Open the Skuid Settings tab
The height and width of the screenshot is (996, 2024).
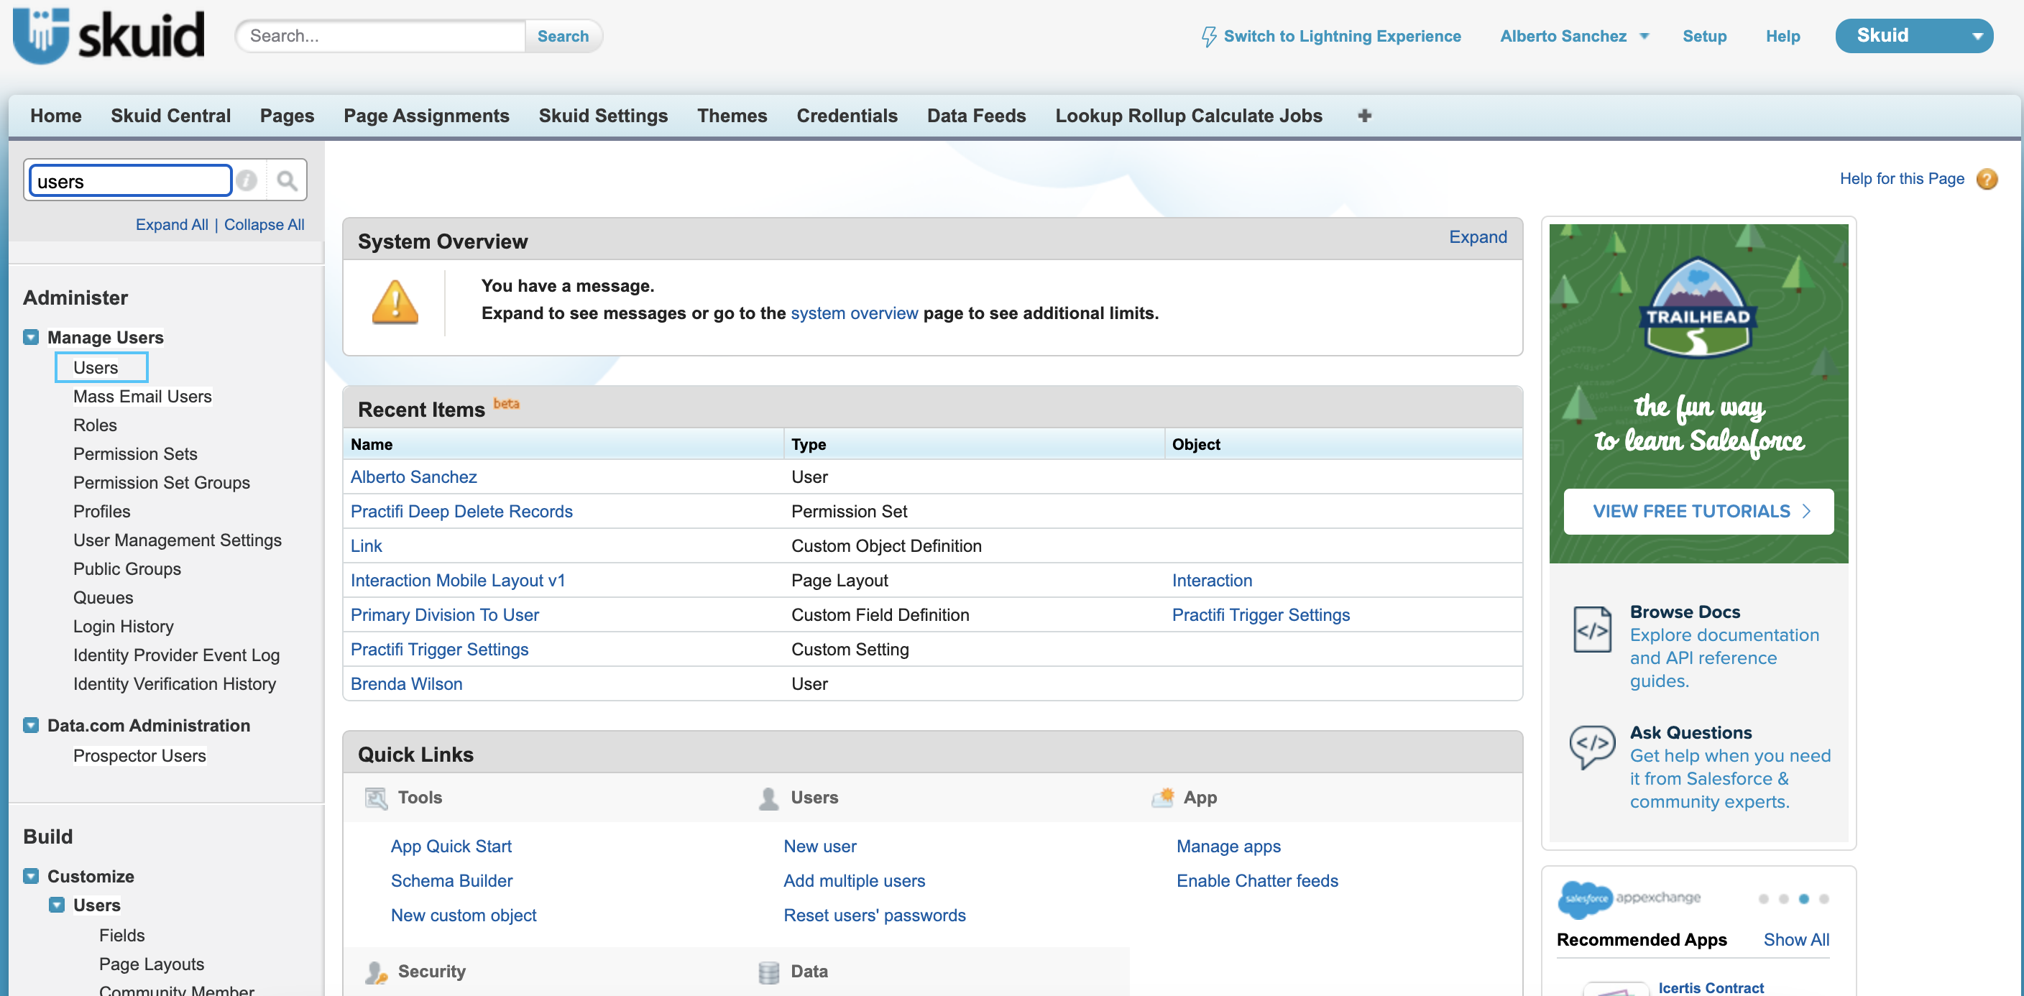pyautogui.click(x=602, y=116)
